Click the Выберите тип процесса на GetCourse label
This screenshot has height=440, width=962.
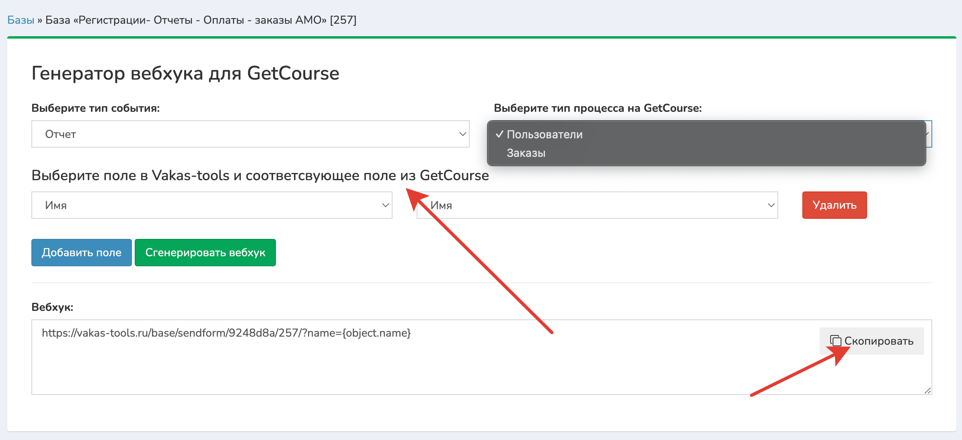(x=598, y=108)
